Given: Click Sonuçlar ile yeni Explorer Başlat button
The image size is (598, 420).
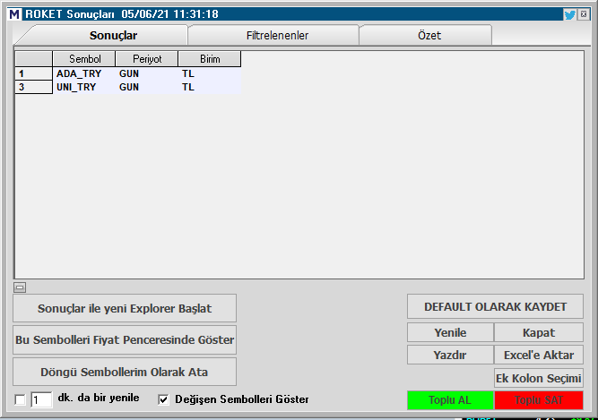Looking at the screenshot, I should tap(125, 308).
